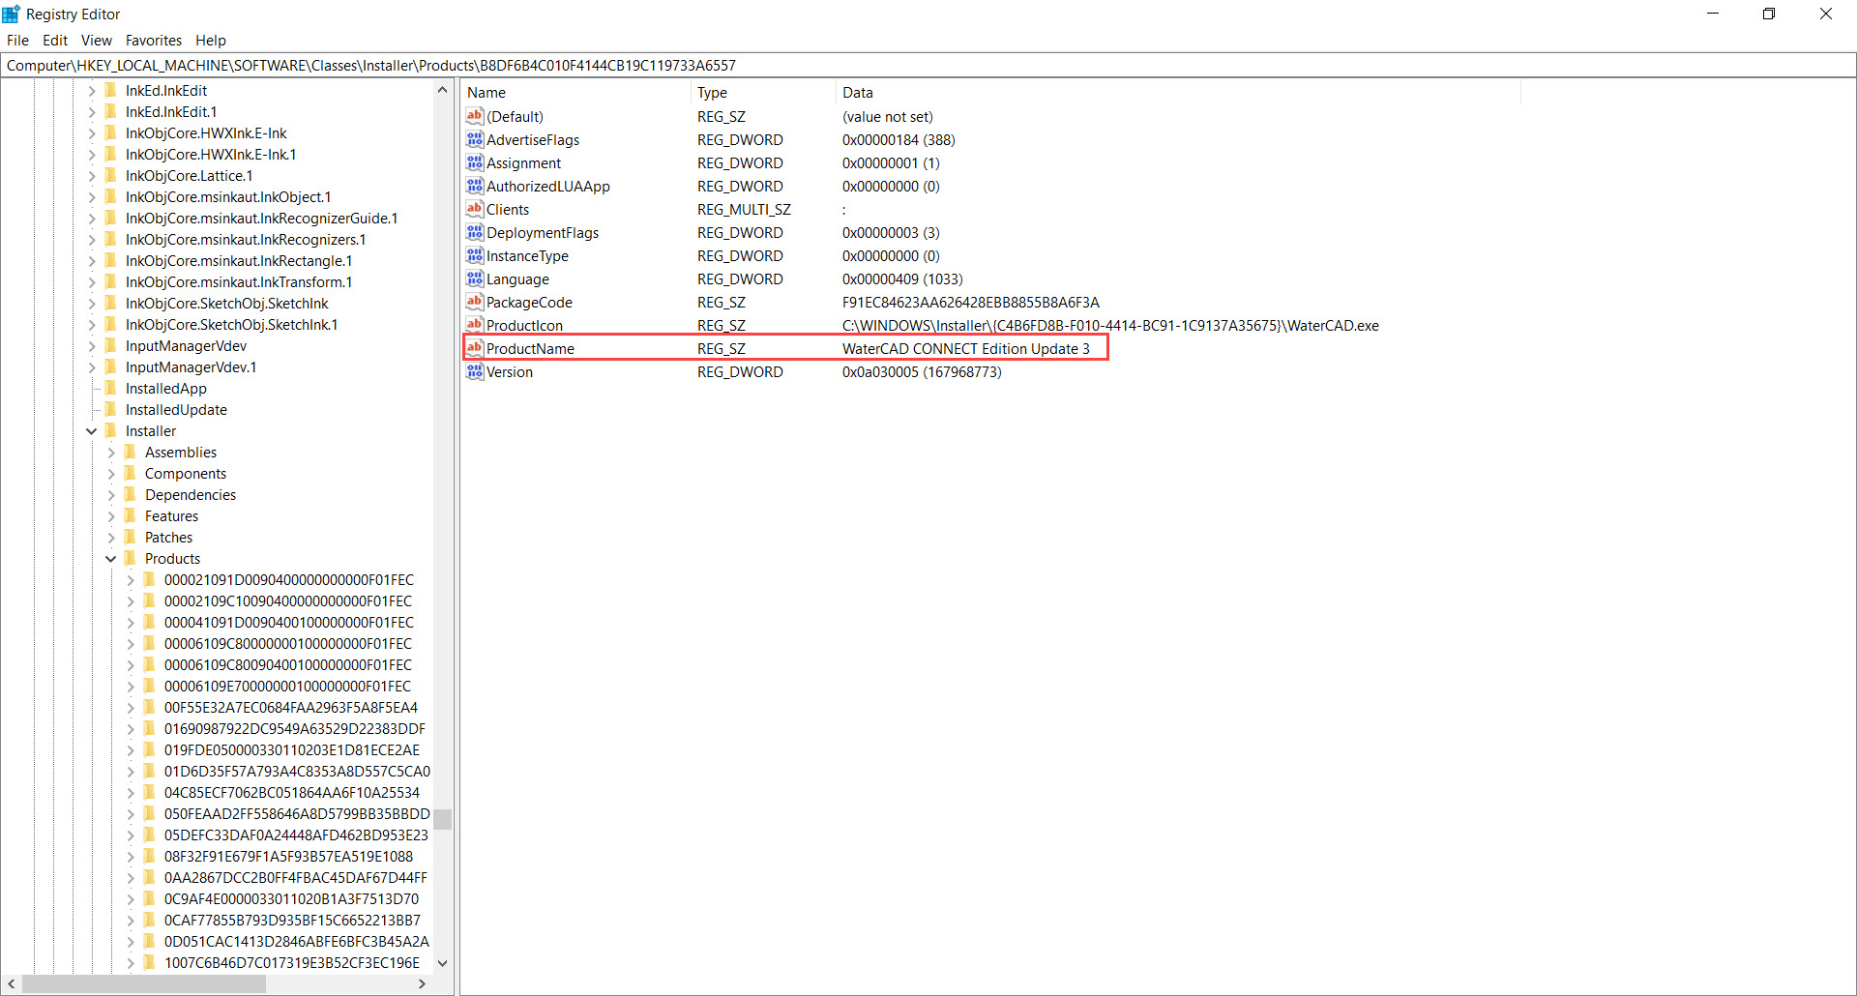Click the DWORD icon of the AdvertiseFlags value
This screenshot has height=996, width=1857.
point(474,139)
